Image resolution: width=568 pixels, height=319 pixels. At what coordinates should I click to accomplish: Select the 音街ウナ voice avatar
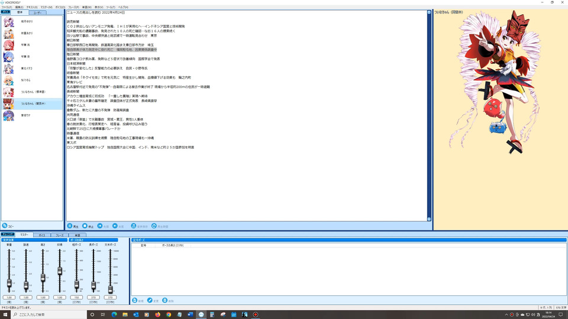click(x=9, y=115)
